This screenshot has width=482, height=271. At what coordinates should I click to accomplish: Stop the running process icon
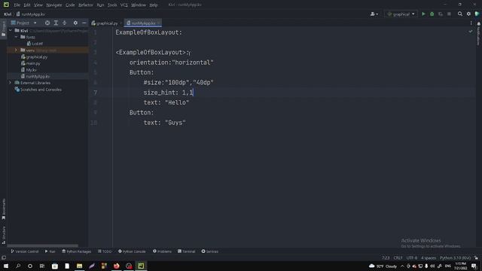point(449,14)
